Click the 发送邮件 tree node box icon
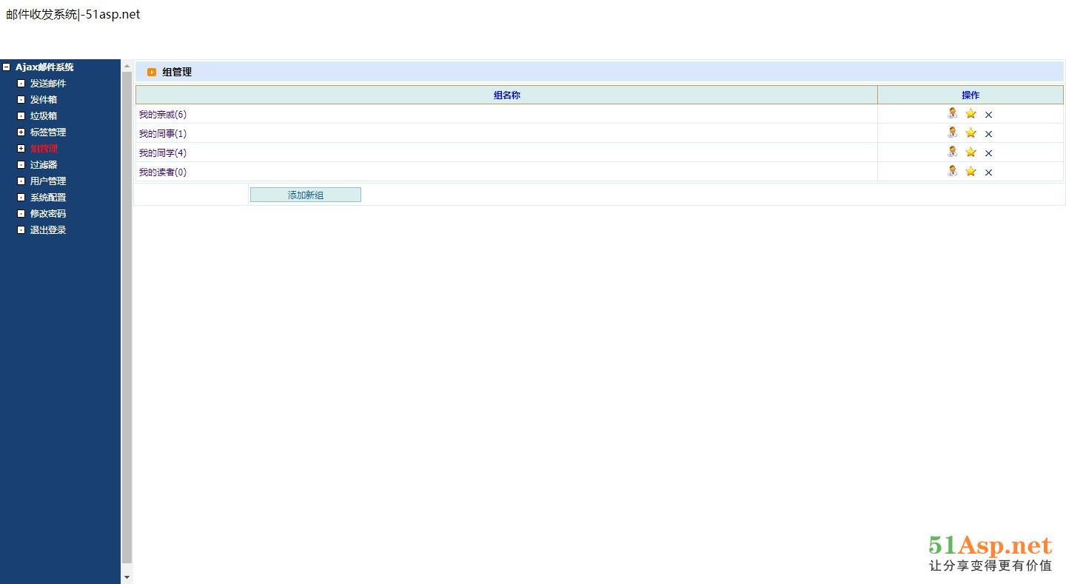 (21, 84)
